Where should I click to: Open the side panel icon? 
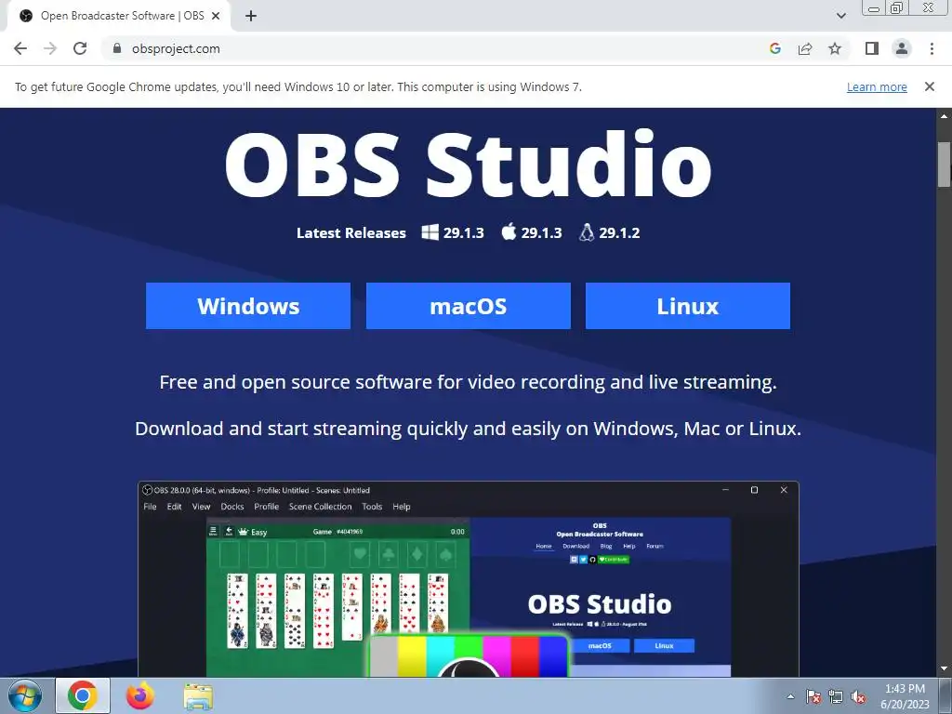point(872,48)
